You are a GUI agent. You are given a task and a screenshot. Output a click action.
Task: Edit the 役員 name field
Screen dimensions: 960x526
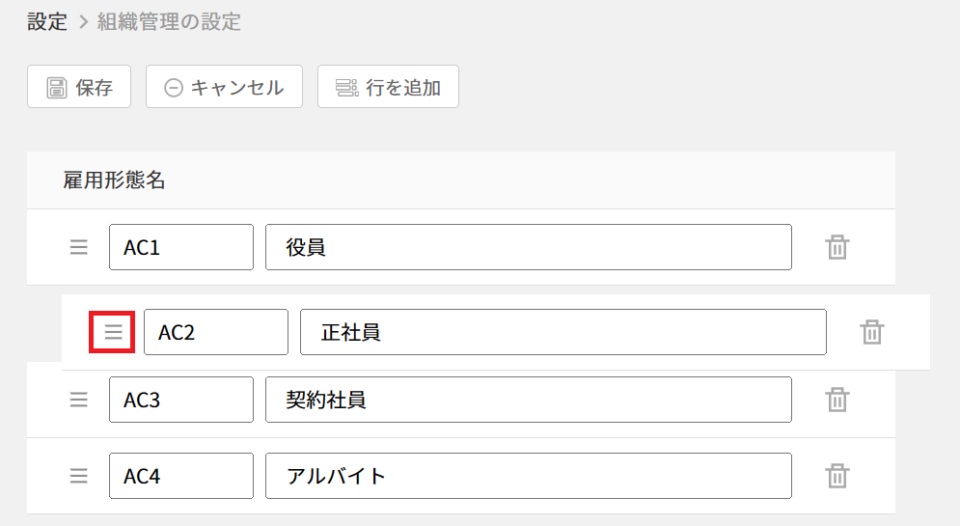click(x=529, y=247)
